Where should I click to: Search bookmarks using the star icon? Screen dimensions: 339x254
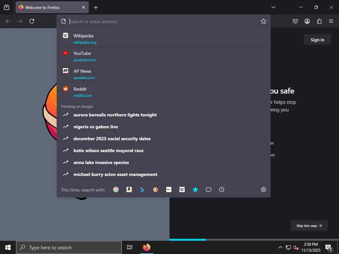click(195, 190)
